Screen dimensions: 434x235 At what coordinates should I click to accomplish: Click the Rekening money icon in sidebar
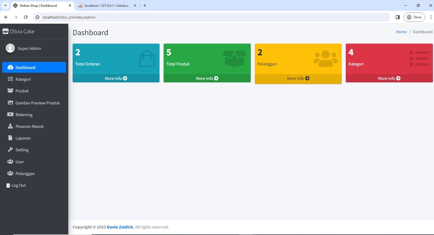10,114
